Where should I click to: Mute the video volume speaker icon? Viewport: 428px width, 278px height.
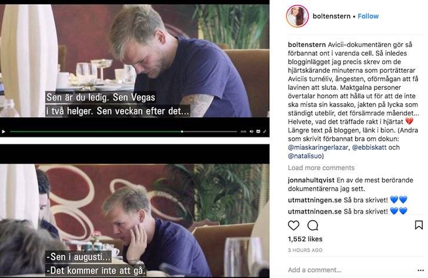pos(252,131)
